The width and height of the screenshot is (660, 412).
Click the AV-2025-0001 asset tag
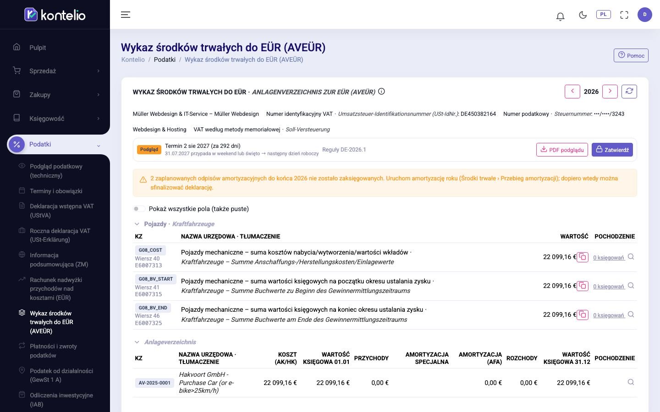154,383
